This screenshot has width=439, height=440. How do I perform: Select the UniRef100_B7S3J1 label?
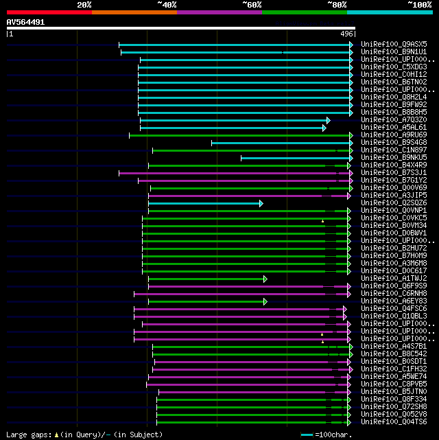tap(394, 172)
